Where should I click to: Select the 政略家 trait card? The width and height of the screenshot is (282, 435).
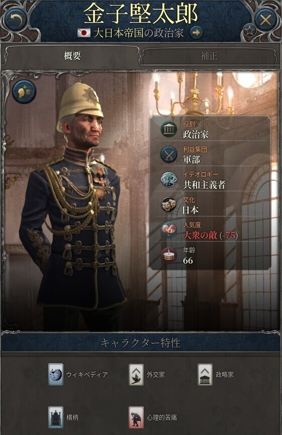point(205,375)
